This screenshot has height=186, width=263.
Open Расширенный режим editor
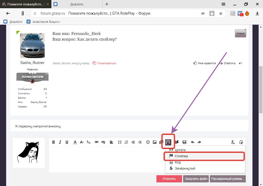point(228,179)
